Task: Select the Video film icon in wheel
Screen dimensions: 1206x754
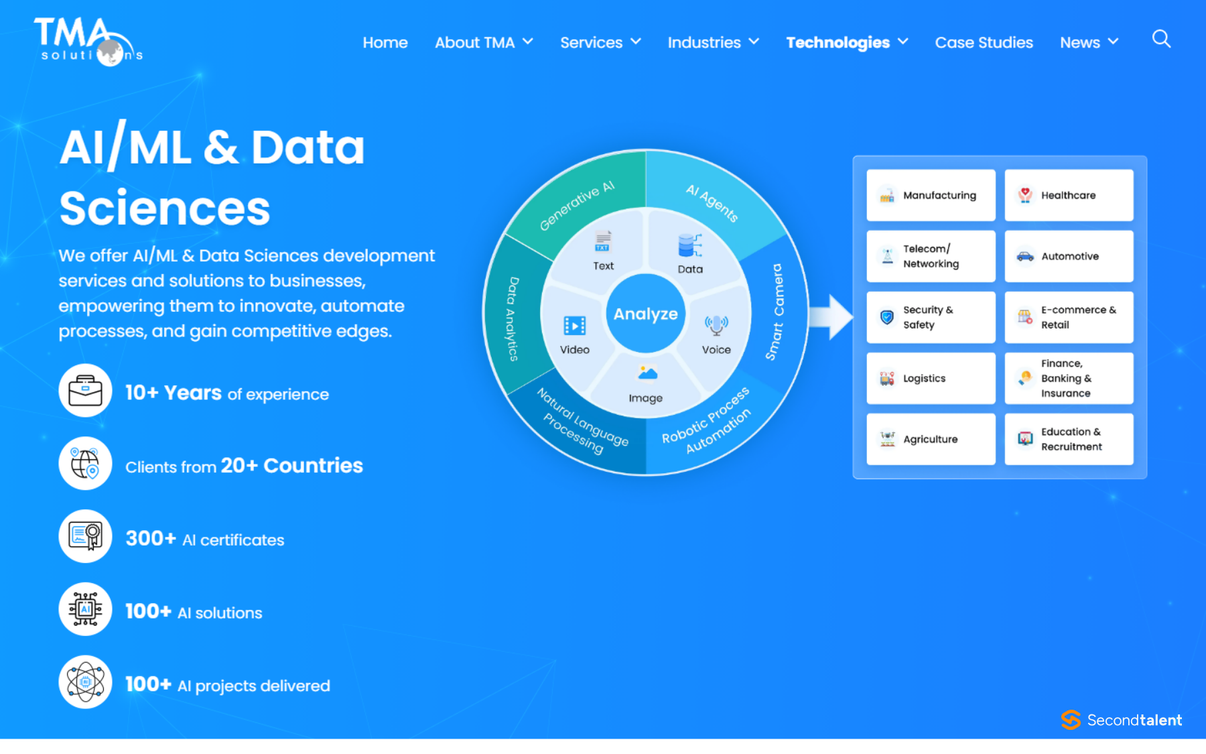Action: pos(575,326)
